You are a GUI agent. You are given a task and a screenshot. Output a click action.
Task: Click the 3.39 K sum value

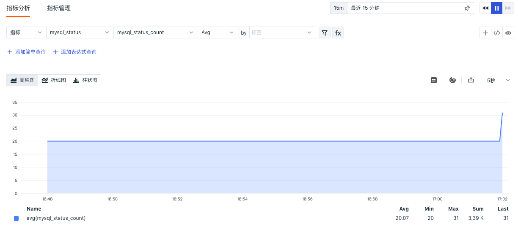[476, 218]
